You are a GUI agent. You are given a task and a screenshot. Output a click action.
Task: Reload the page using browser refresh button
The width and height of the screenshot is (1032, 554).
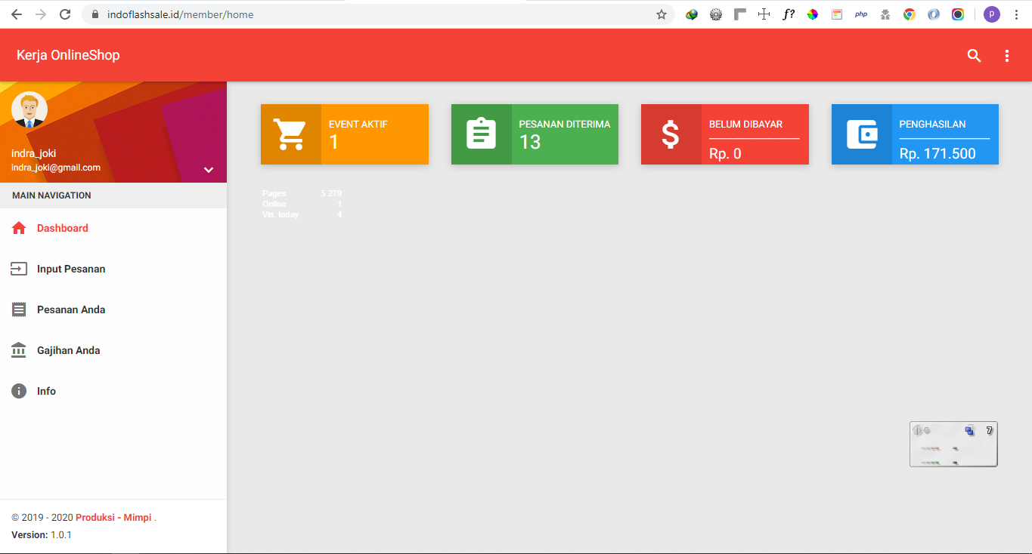[65, 14]
